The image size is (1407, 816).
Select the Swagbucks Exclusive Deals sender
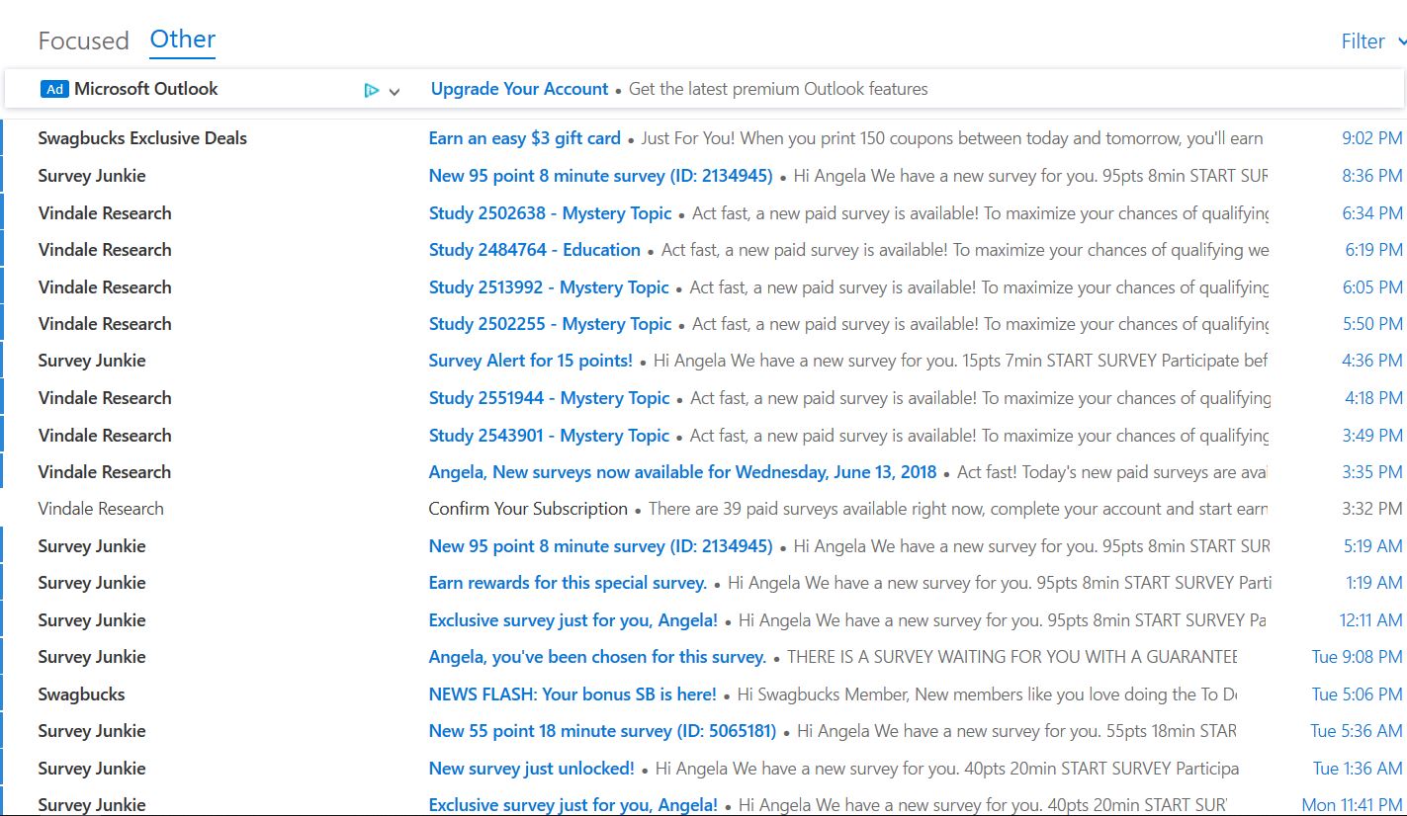(x=142, y=138)
